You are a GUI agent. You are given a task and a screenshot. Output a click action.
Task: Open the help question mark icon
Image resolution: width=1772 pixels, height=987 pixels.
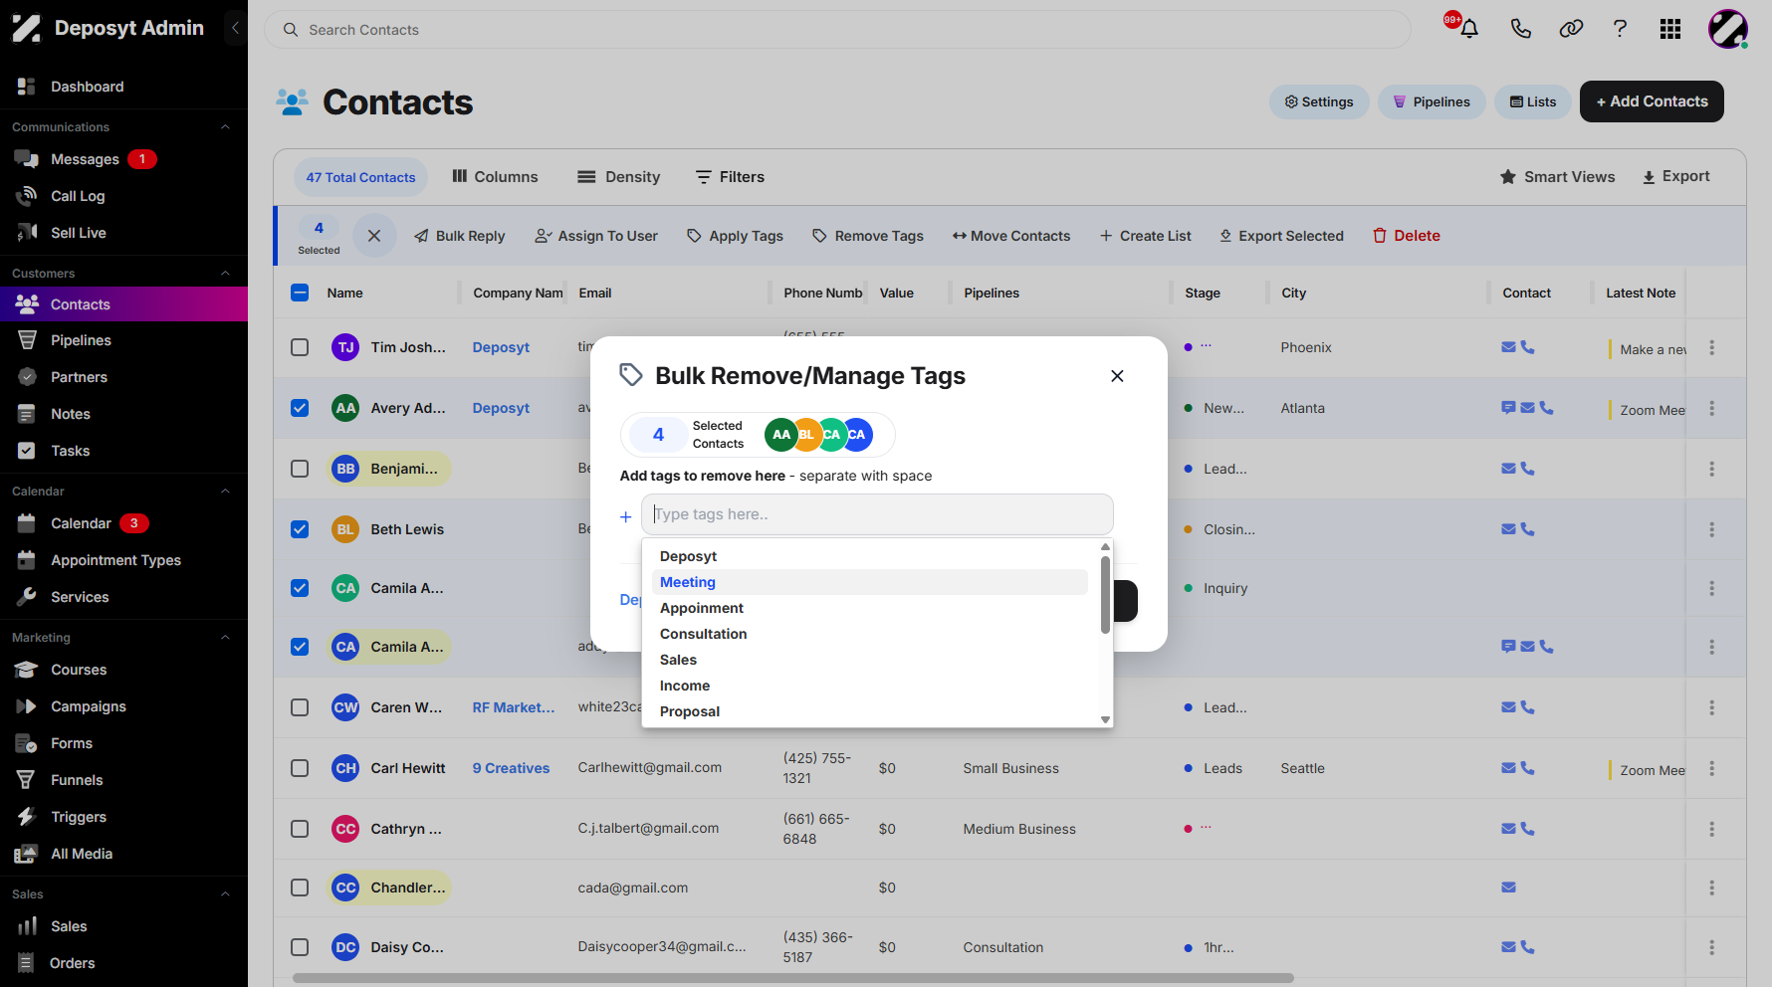(x=1620, y=29)
